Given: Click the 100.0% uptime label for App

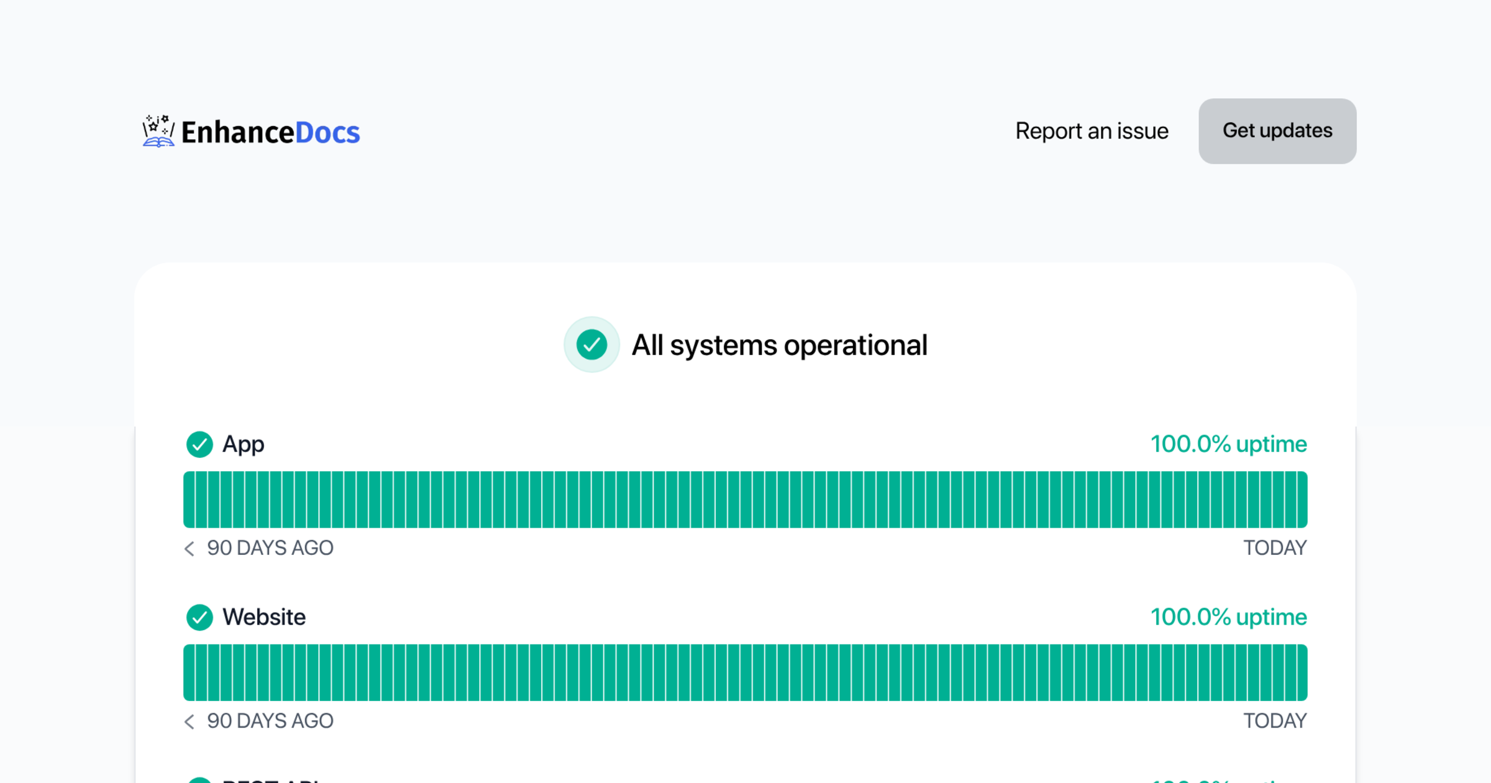Looking at the screenshot, I should pyautogui.click(x=1228, y=444).
